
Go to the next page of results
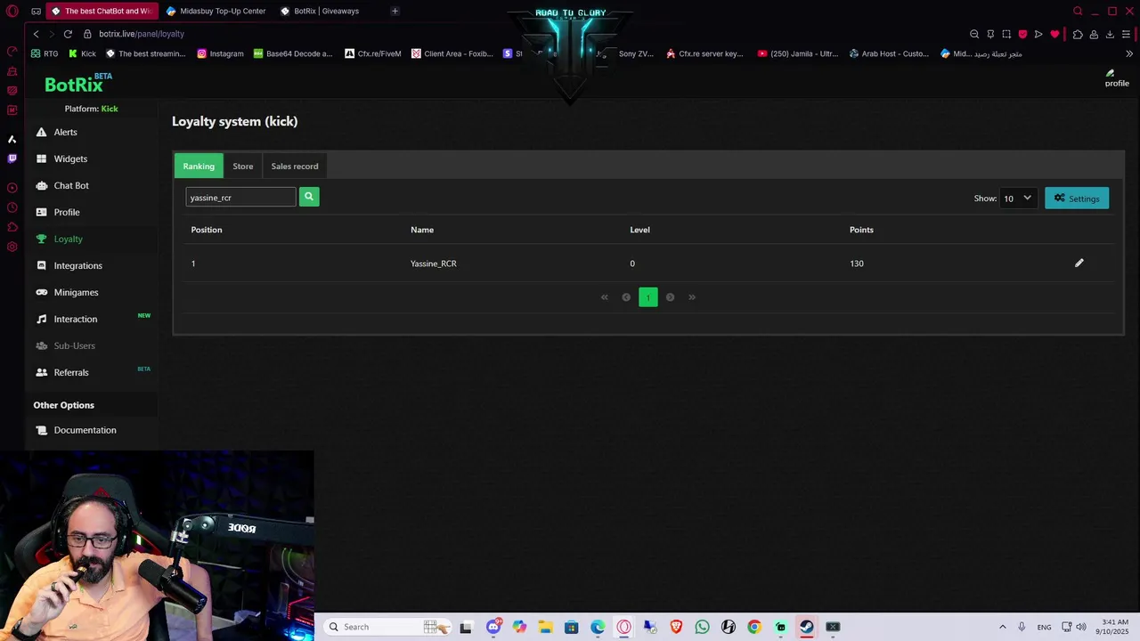point(670,297)
